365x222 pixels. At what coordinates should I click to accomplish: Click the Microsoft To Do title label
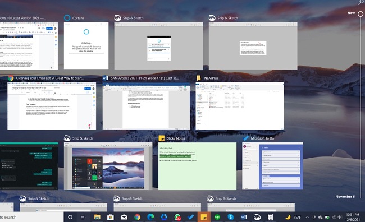262,138
